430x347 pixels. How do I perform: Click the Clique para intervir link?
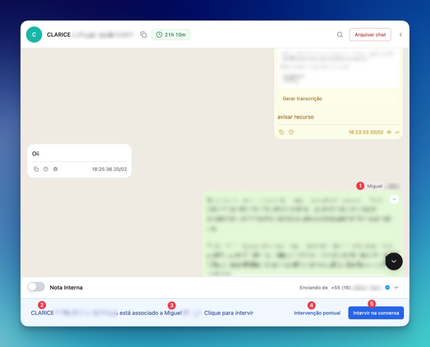click(x=229, y=313)
